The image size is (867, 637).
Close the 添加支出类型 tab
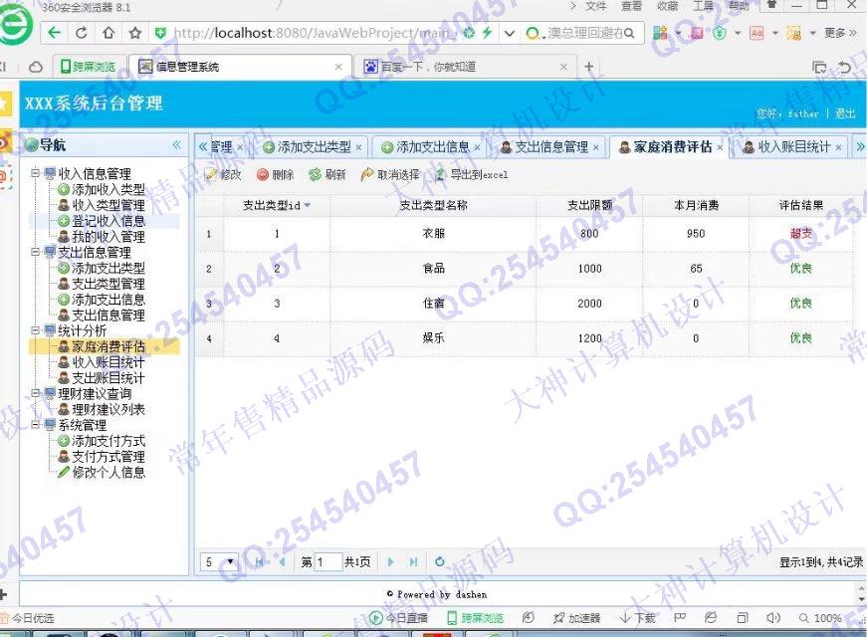pyautogui.click(x=359, y=147)
